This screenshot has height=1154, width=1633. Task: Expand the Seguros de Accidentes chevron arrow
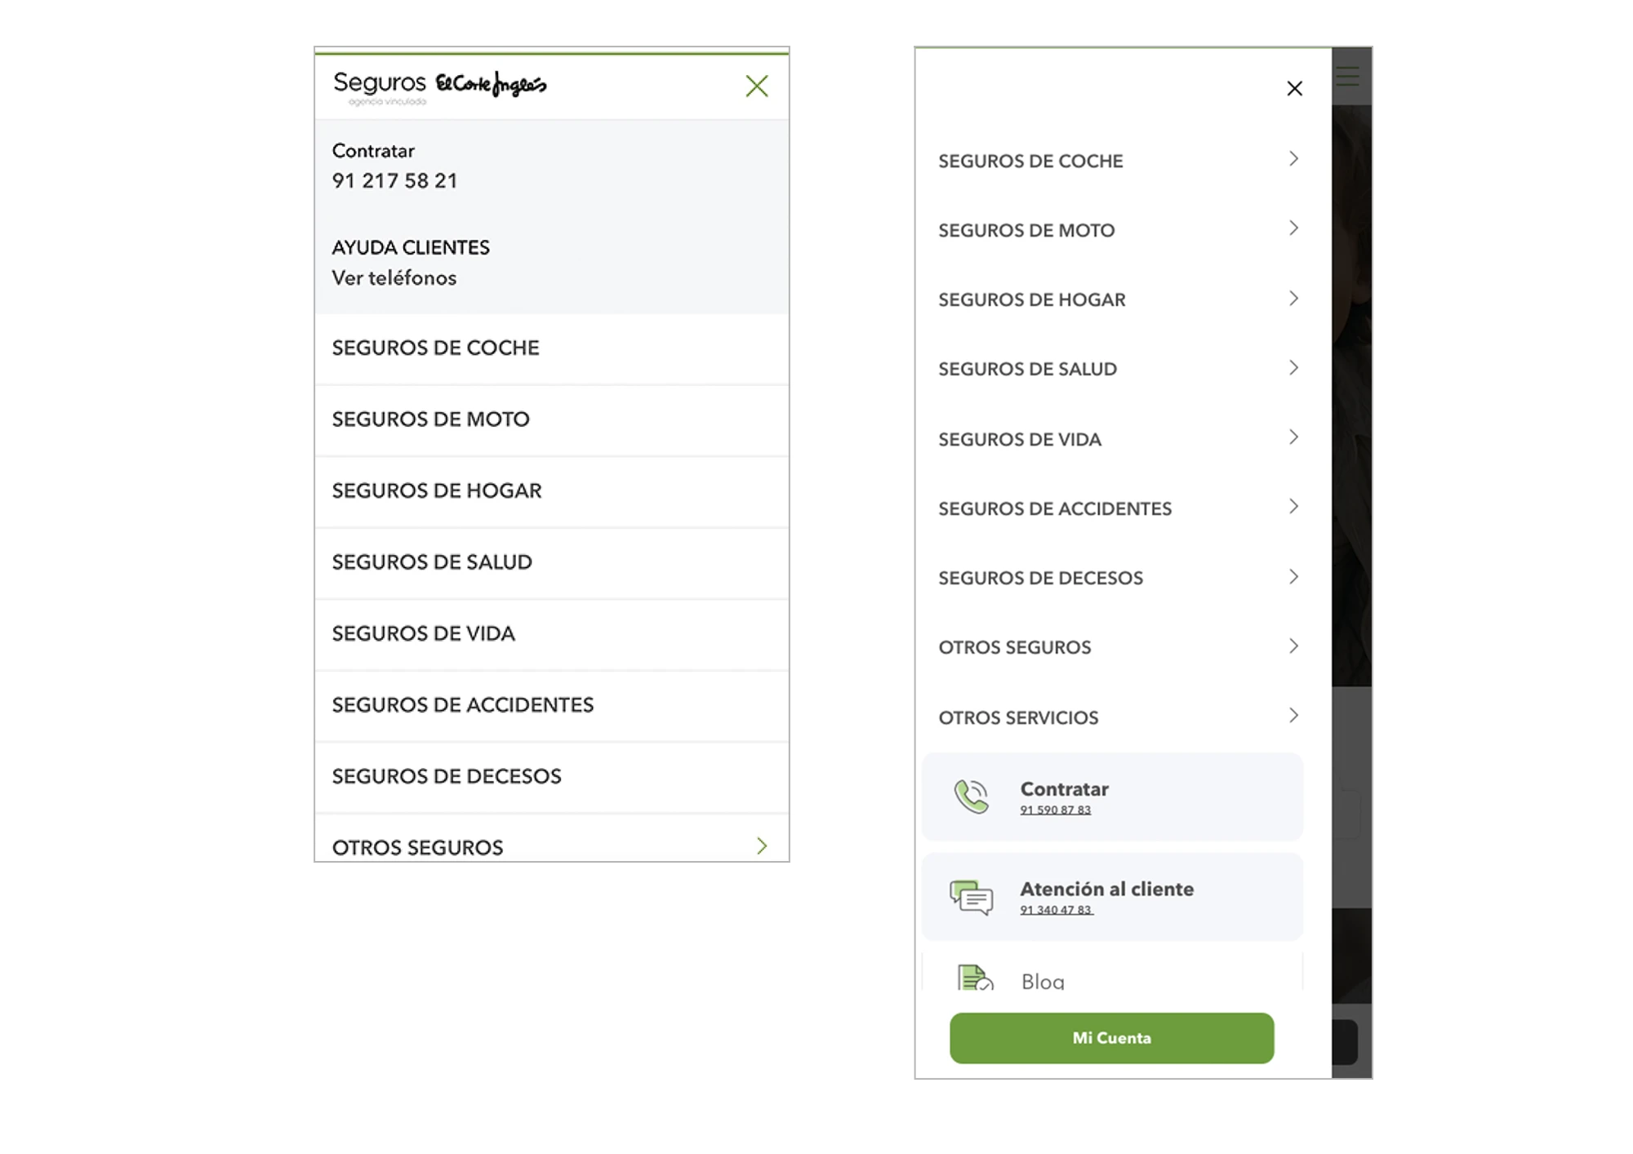coord(1293,507)
